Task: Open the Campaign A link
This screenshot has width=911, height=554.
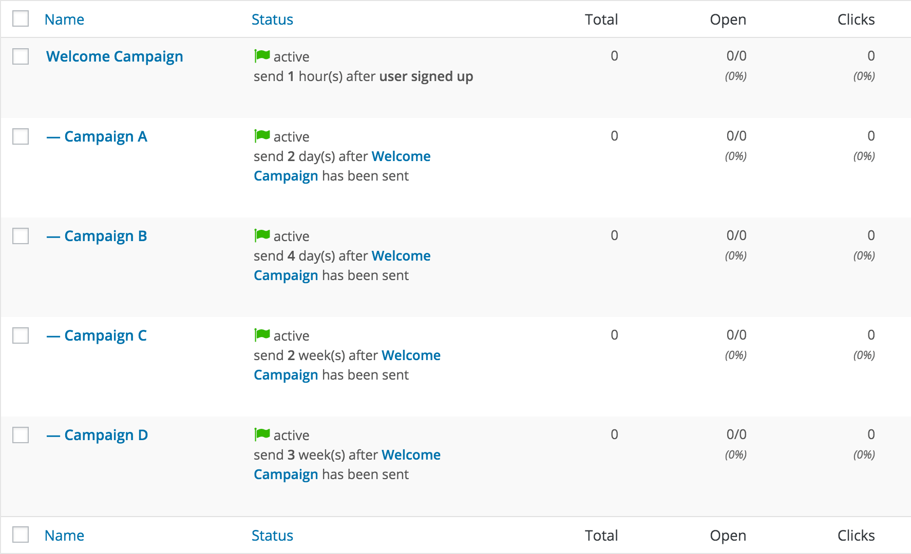Action: click(x=106, y=136)
